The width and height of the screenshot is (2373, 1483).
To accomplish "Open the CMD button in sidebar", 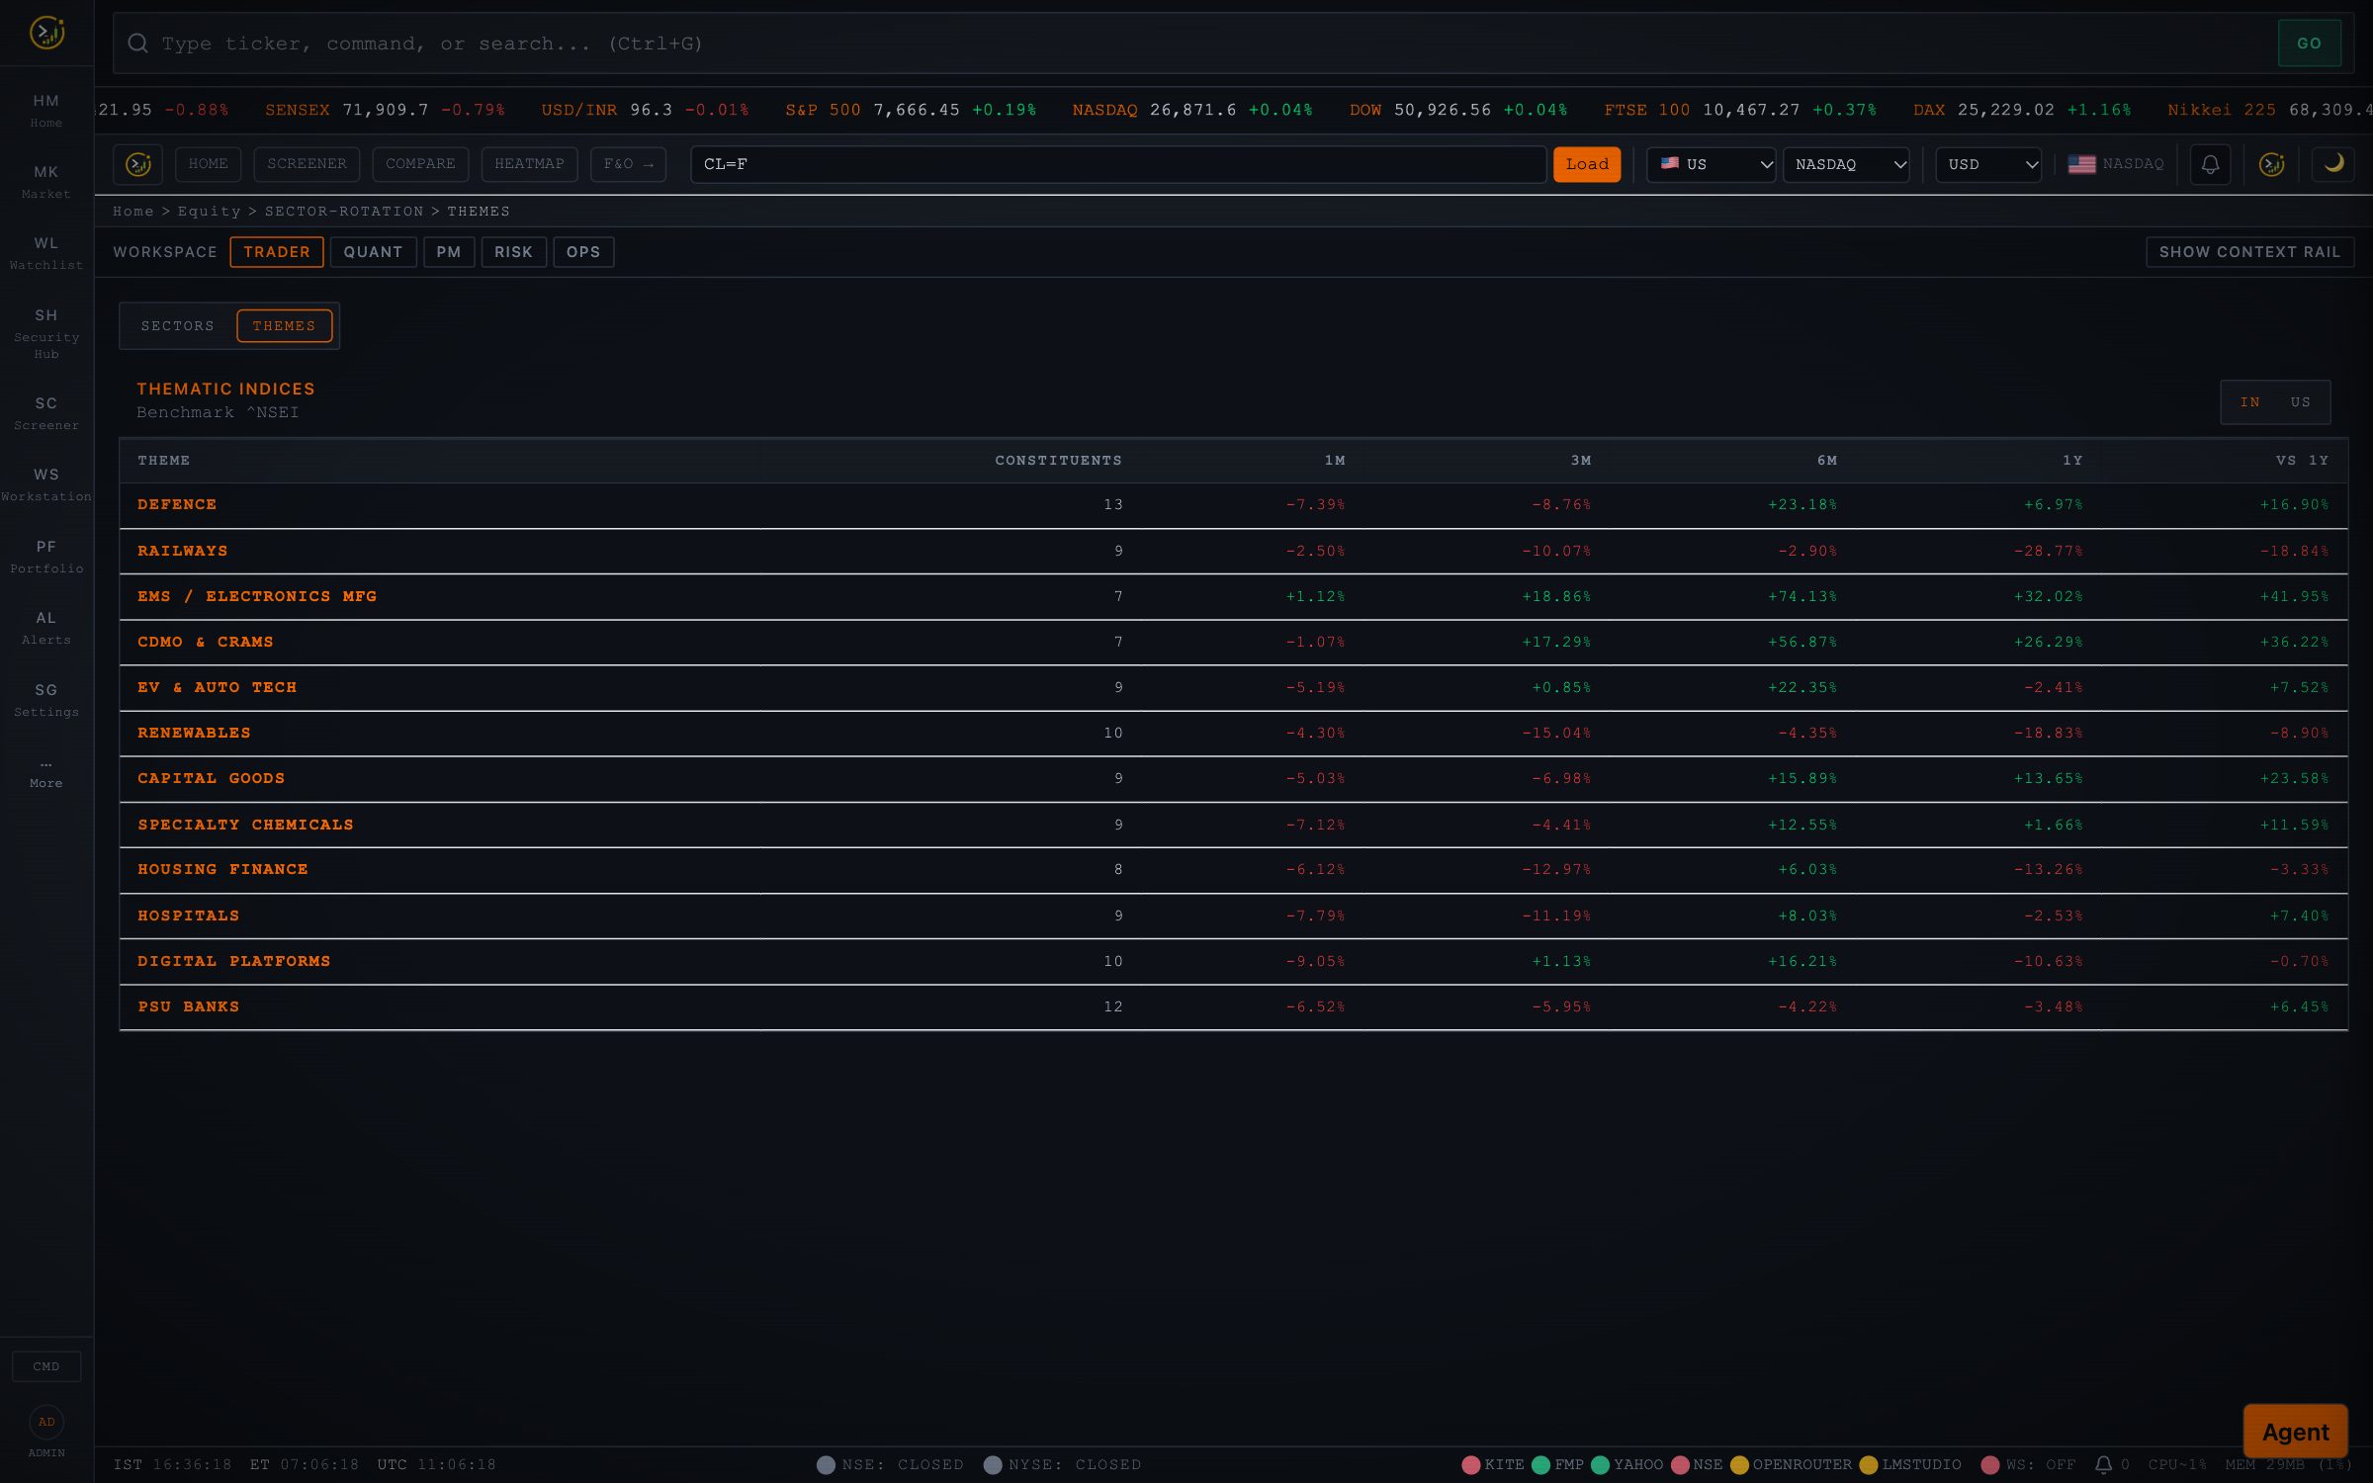I will (x=46, y=1366).
